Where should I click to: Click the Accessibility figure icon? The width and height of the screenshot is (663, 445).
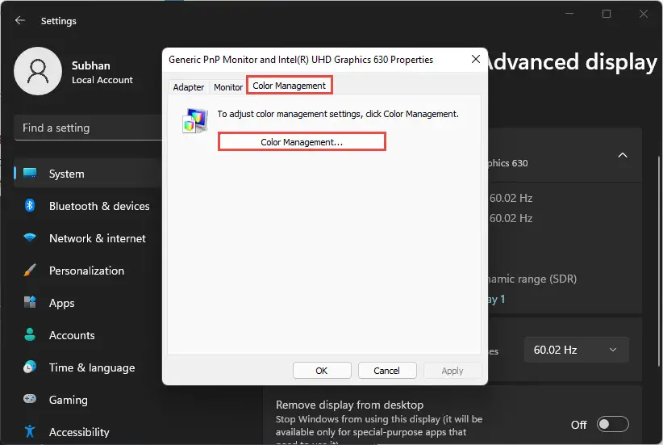30,431
